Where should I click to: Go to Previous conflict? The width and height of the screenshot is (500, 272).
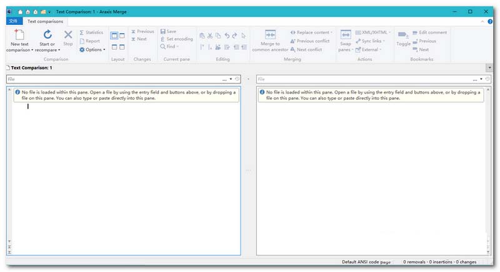click(x=309, y=41)
